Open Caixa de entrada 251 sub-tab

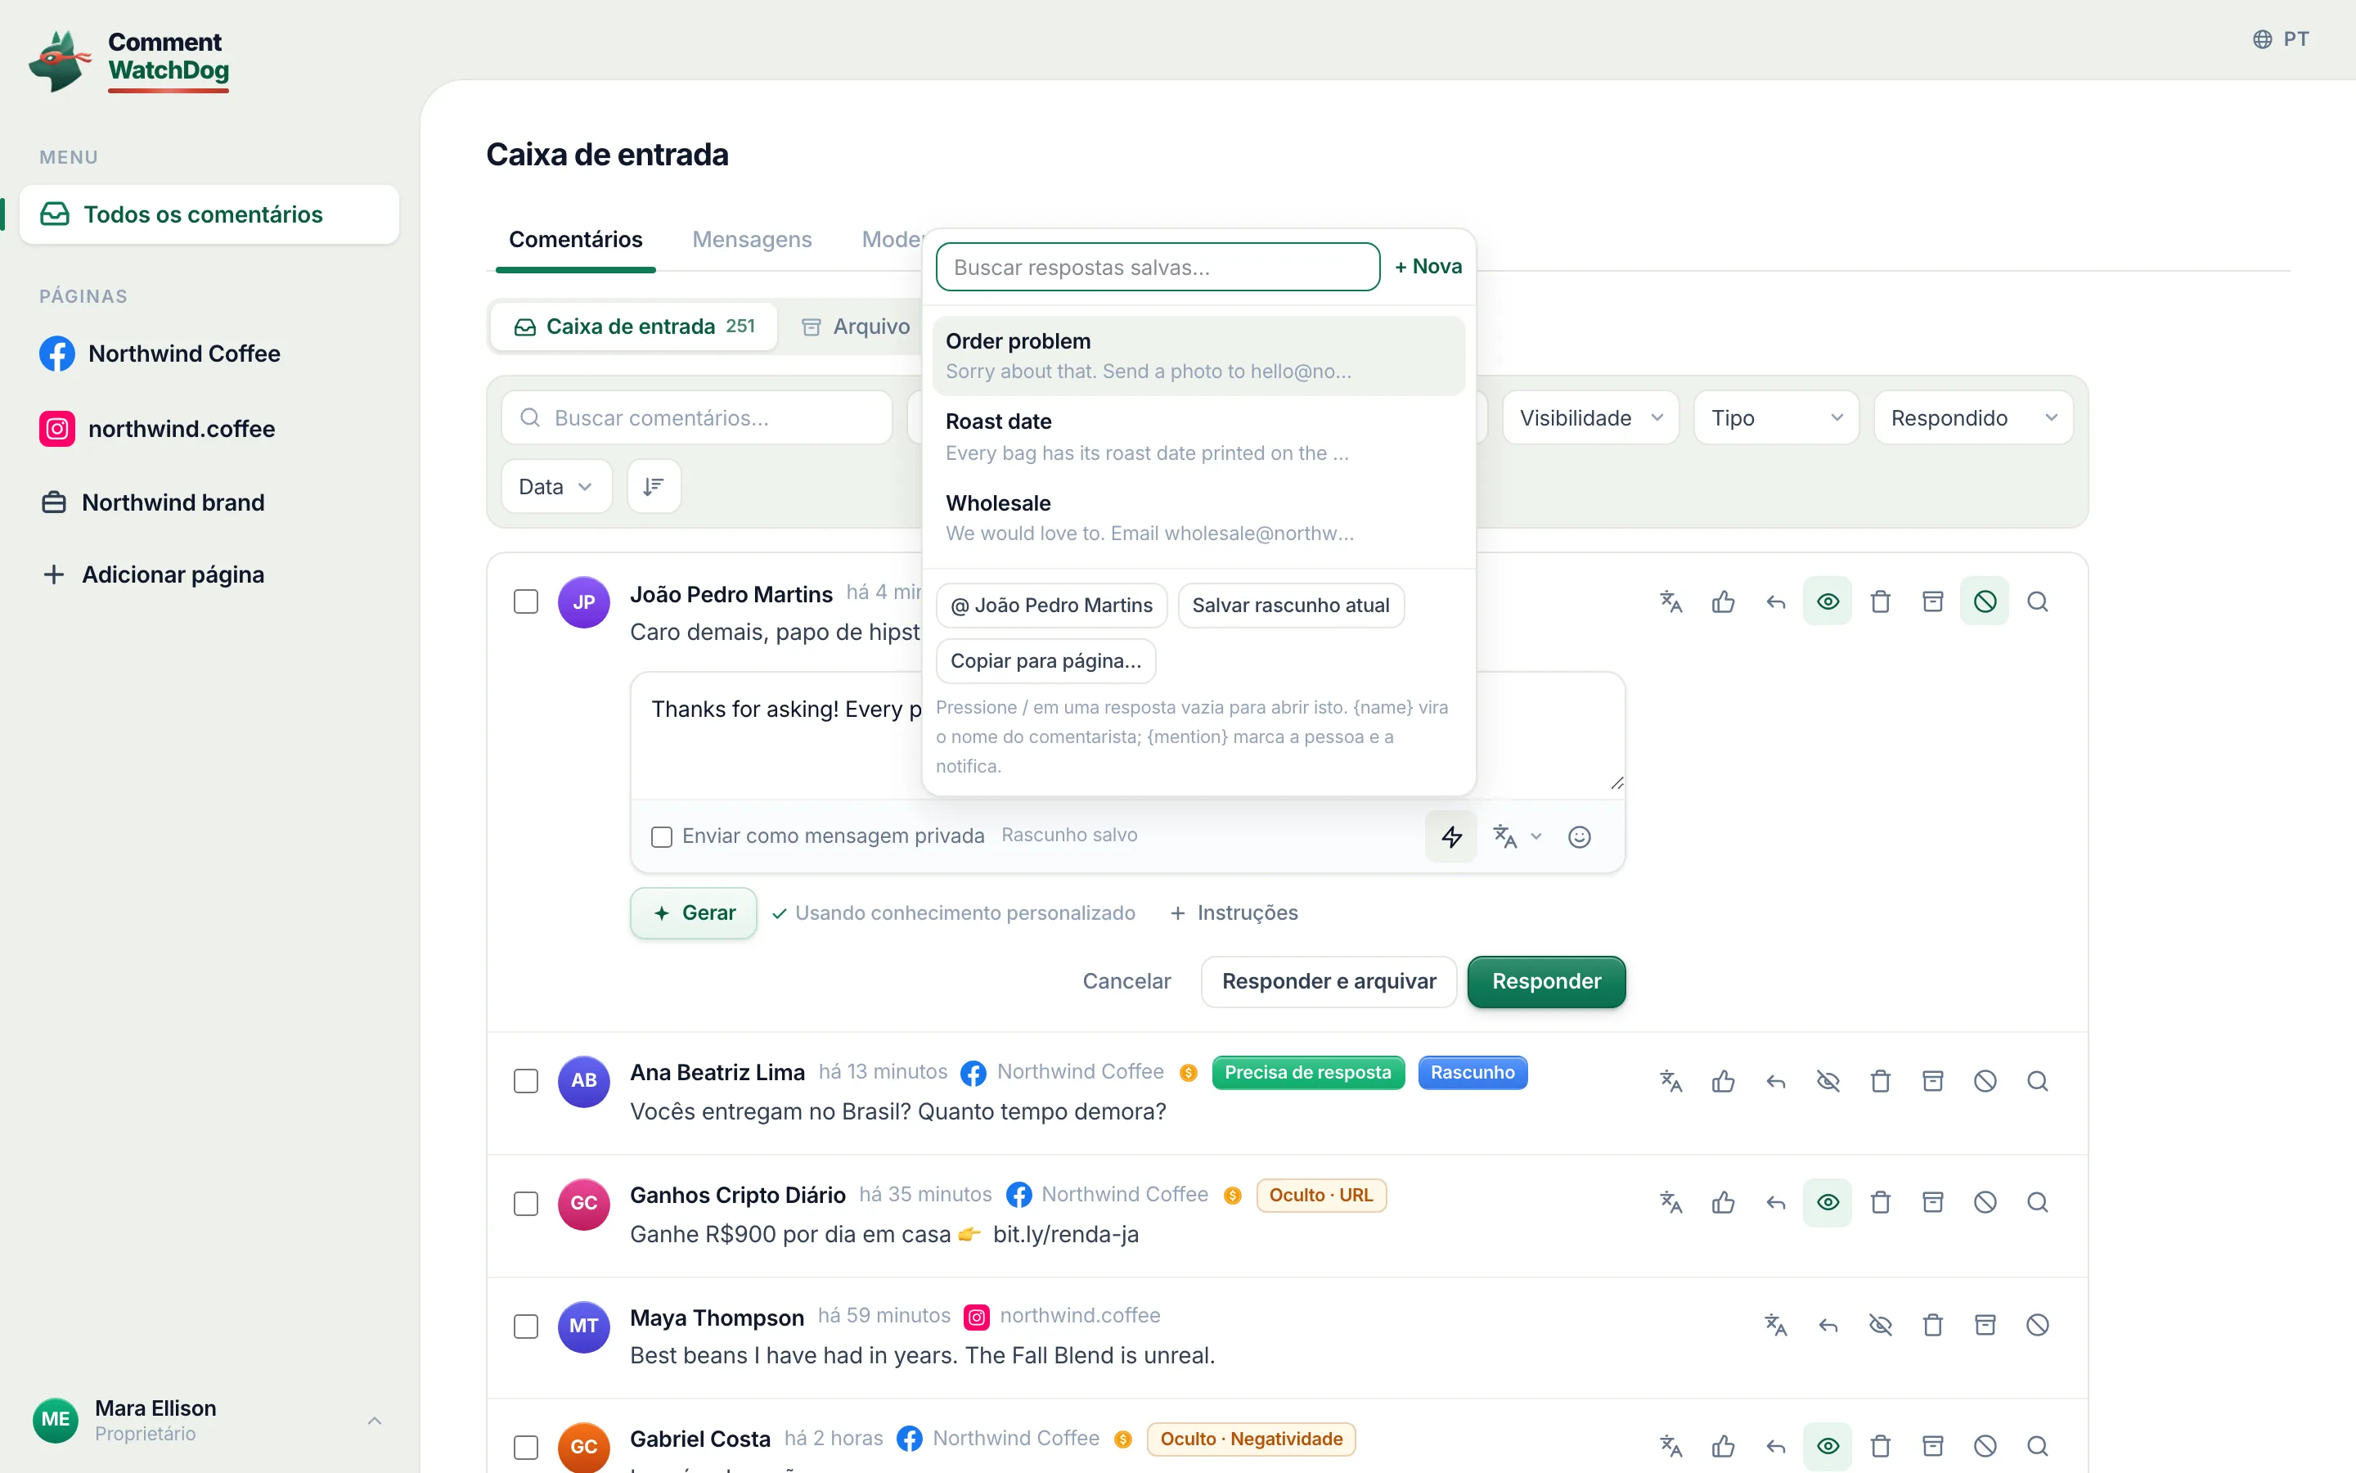coord(635,327)
